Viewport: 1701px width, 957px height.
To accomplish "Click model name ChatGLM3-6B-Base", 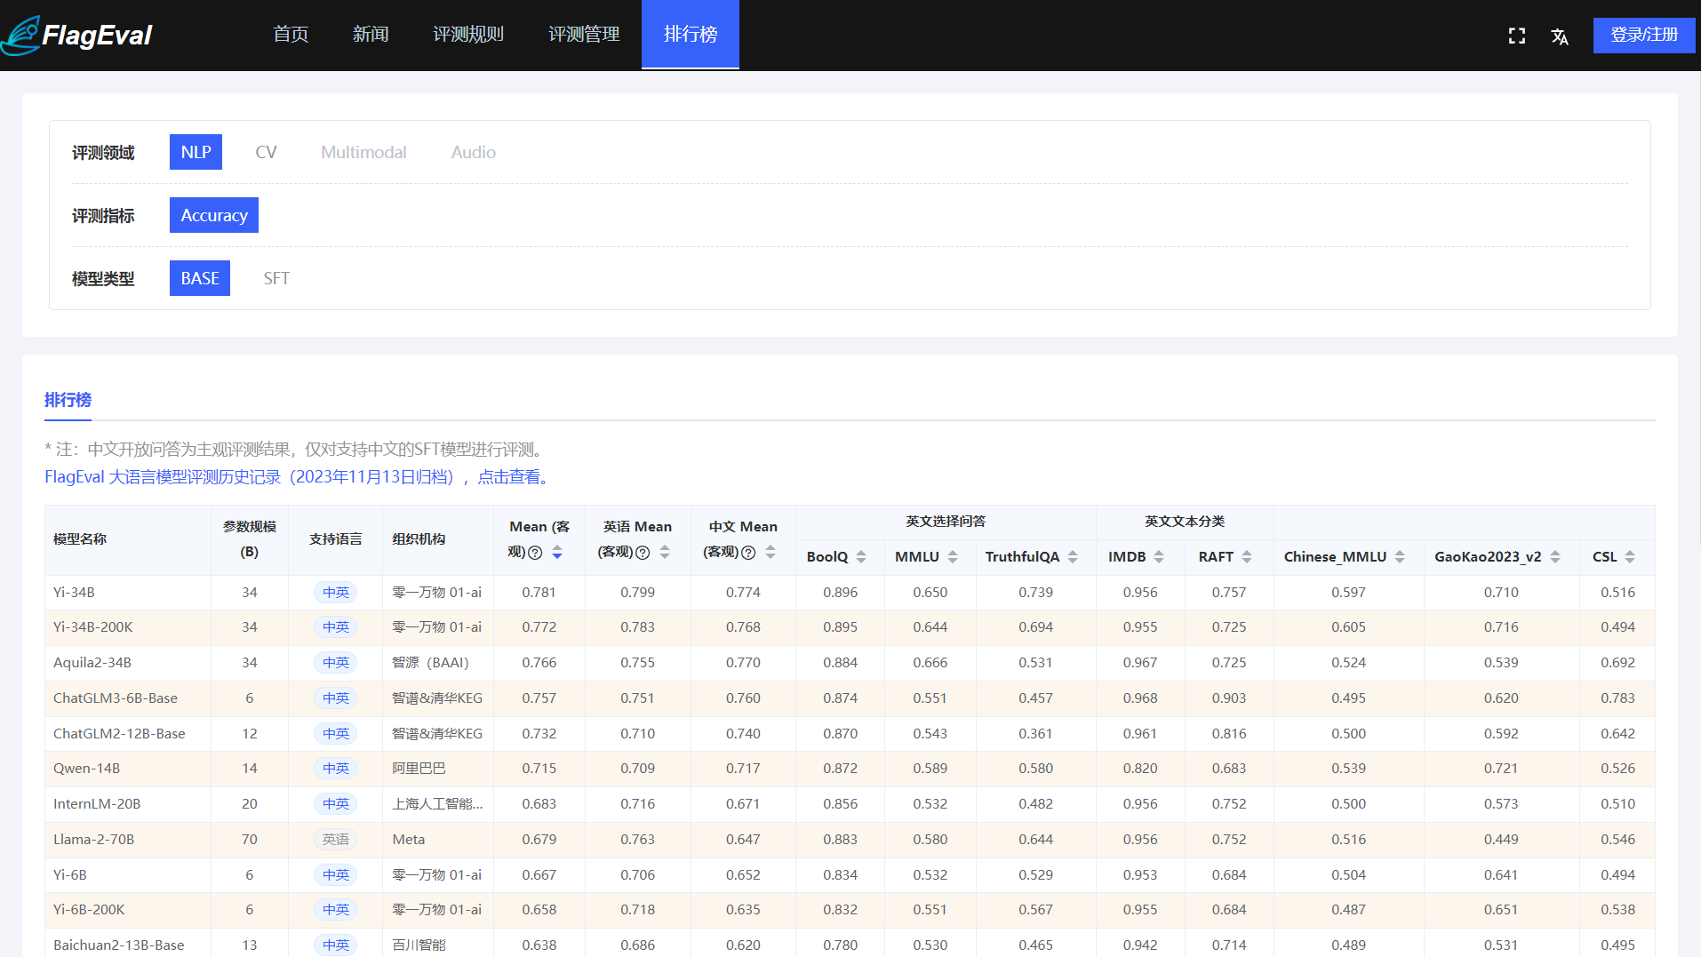I will 116,698.
